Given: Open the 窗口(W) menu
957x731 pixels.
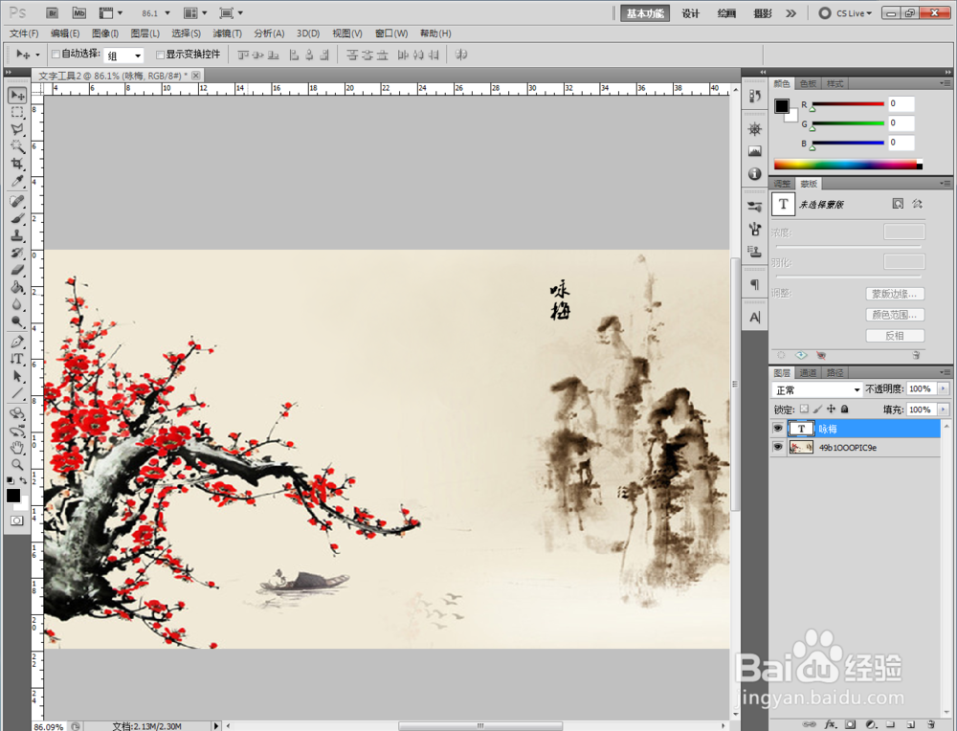Looking at the screenshot, I should click(x=391, y=33).
